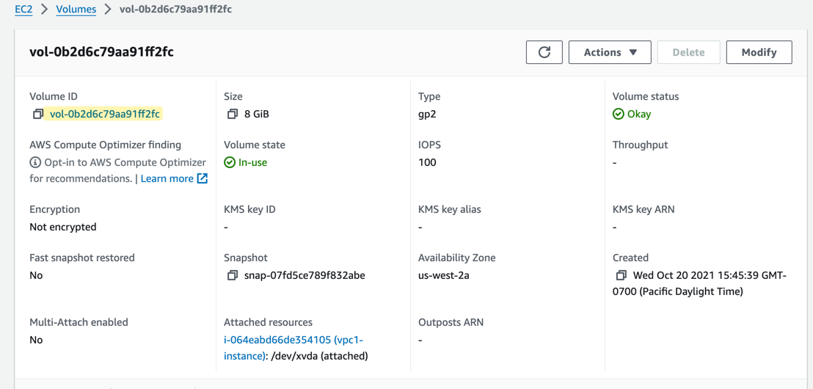Click the Volume status label

tap(646, 96)
